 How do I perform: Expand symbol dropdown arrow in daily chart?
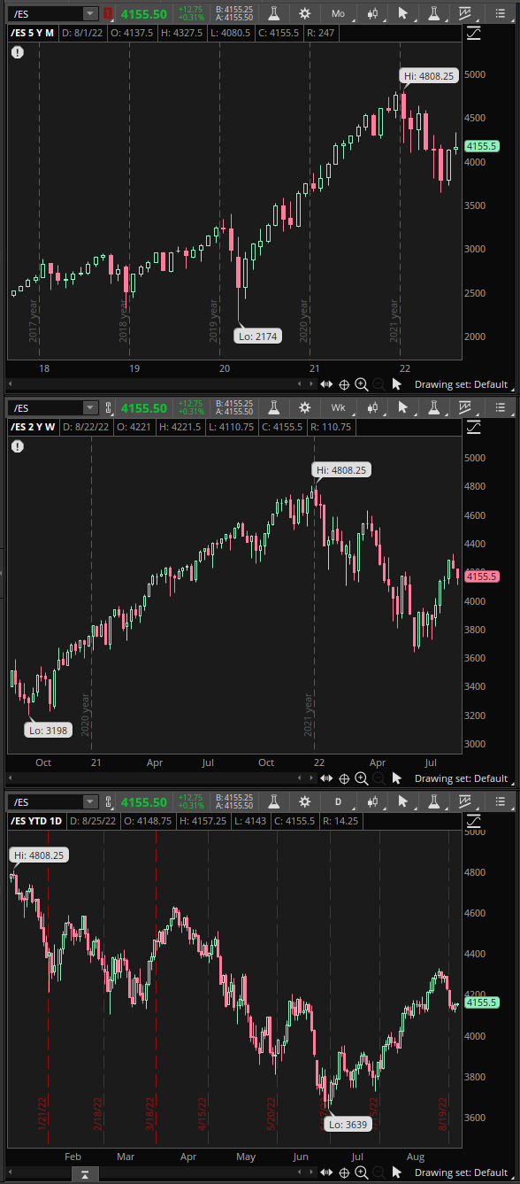(x=90, y=802)
